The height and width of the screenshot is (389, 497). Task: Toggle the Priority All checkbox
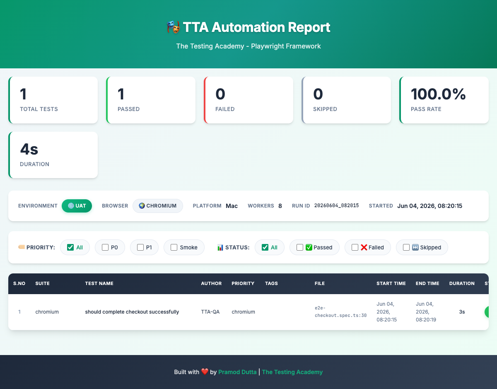70,247
